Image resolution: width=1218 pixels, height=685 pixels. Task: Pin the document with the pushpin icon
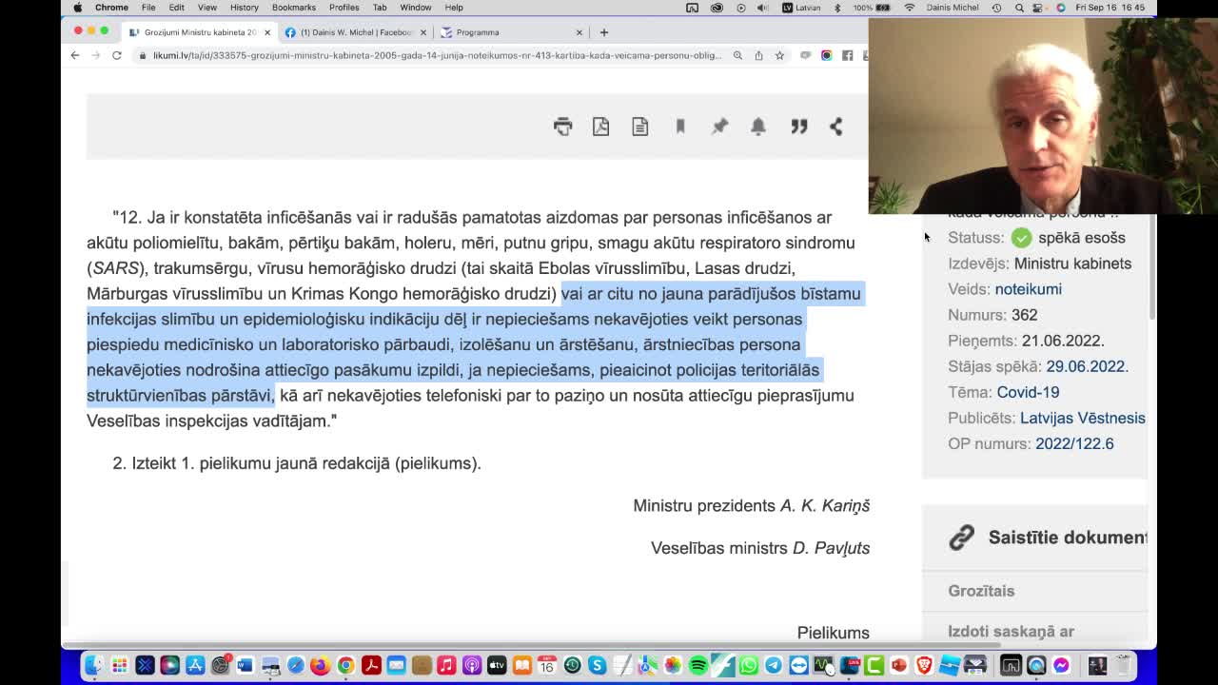tap(719, 127)
